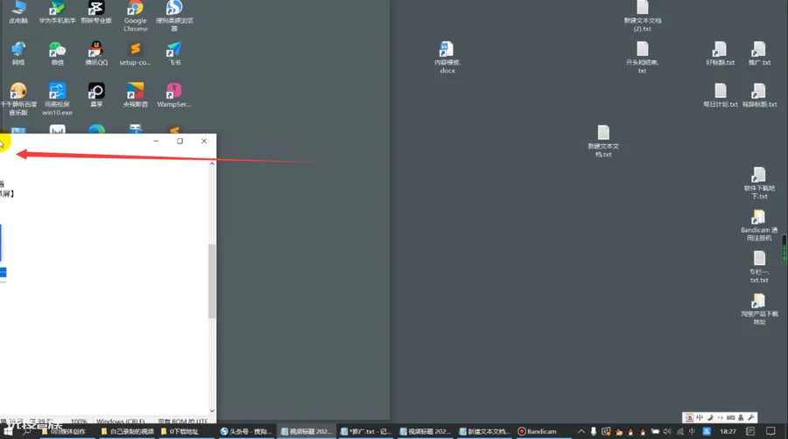Maximize the Notepad window
788x439 pixels.
[179, 141]
